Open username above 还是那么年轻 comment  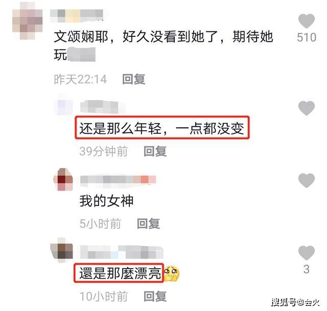99,107
